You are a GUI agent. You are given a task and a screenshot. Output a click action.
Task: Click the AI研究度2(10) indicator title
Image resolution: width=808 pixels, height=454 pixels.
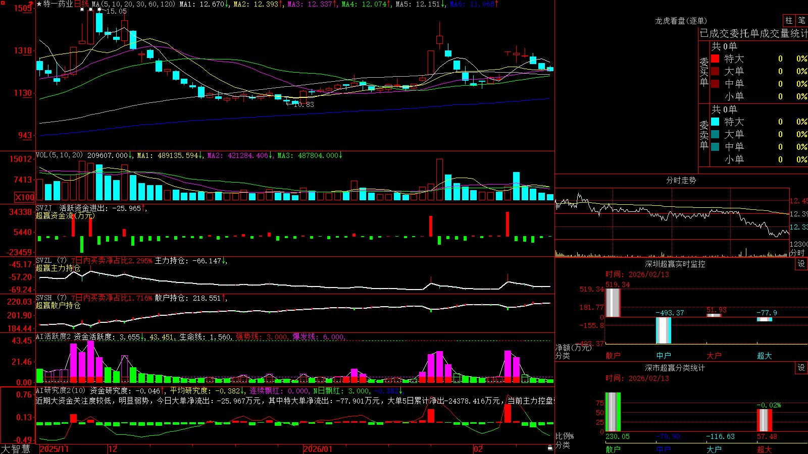point(61,390)
